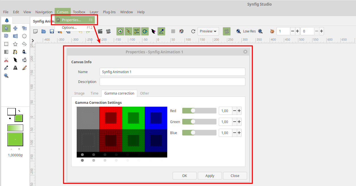The image size is (356, 186).
Task: Switch to the Time tab
Action: tap(95, 93)
